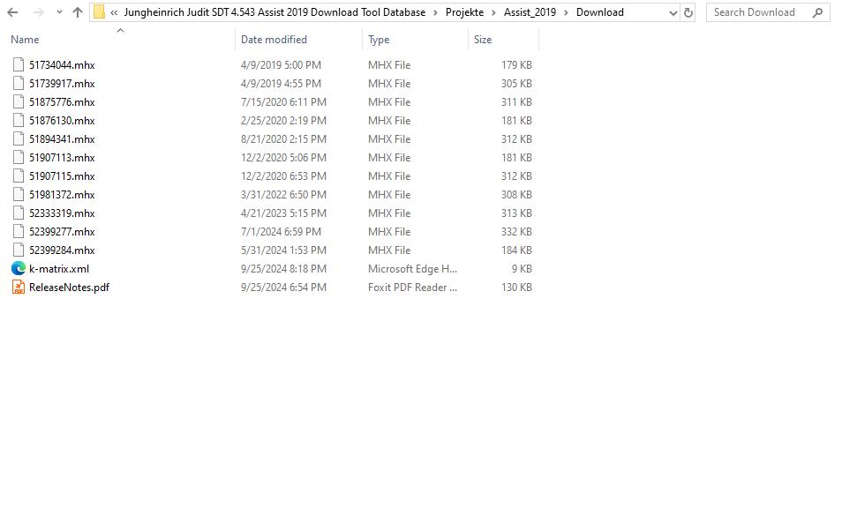Image resolution: width=842 pixels, height=523 pixels.
Task: Select file icon of 51875776.mhx
Action: [19, 101]
